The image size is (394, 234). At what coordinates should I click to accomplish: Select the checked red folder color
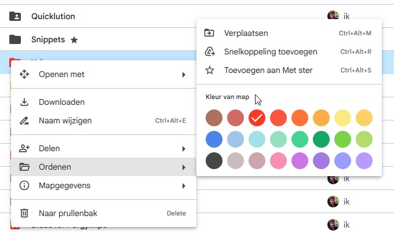[257, 118]
